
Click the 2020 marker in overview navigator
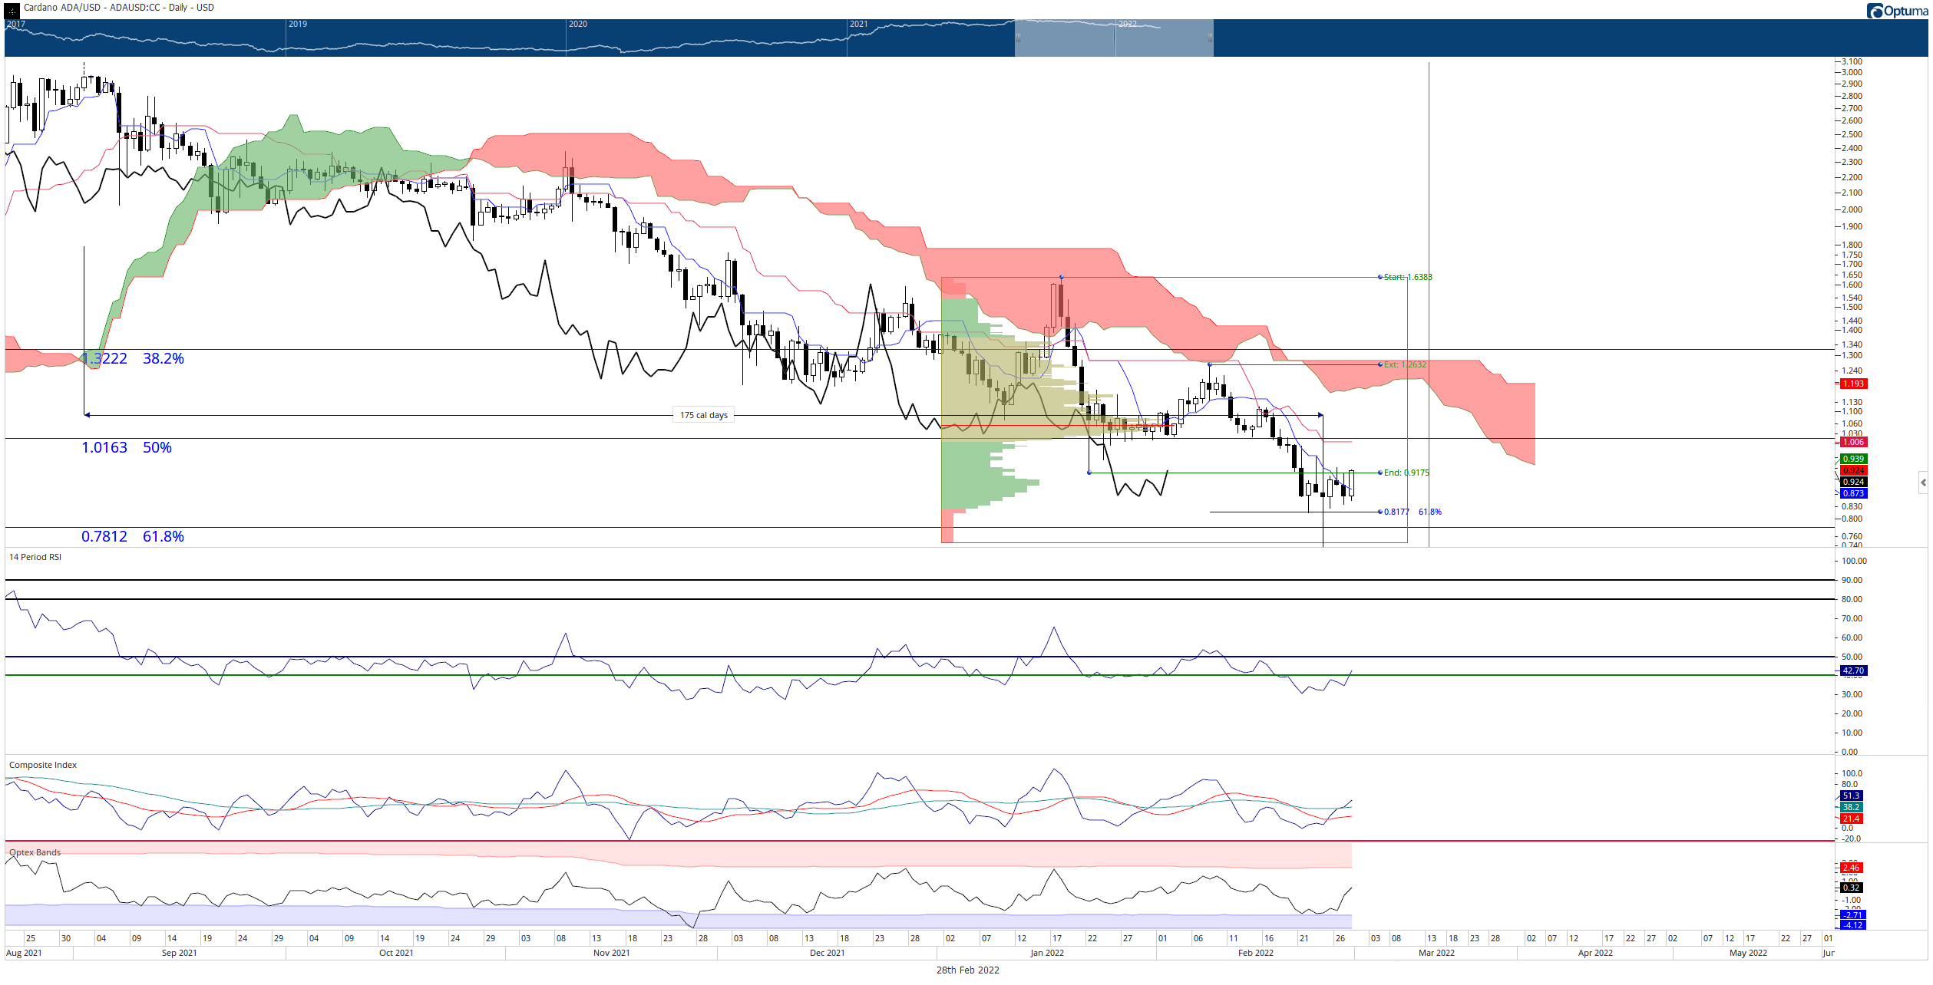click(x=578, y=24)
